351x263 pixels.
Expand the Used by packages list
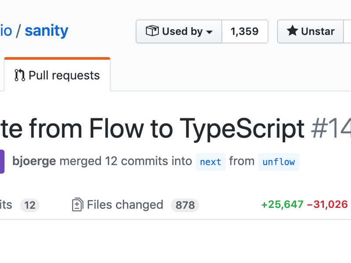179,31
